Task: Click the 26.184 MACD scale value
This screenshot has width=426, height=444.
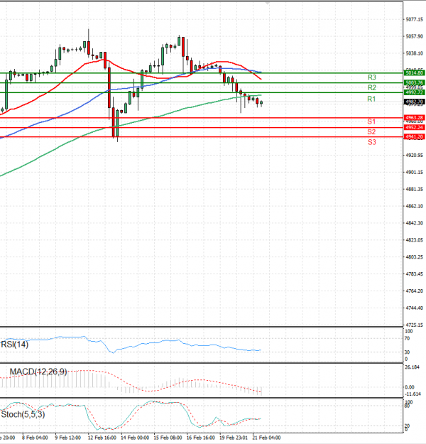Action: pos(412,367)
